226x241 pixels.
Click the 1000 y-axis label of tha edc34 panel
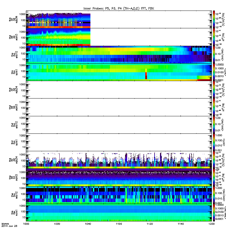click(22, 14)
